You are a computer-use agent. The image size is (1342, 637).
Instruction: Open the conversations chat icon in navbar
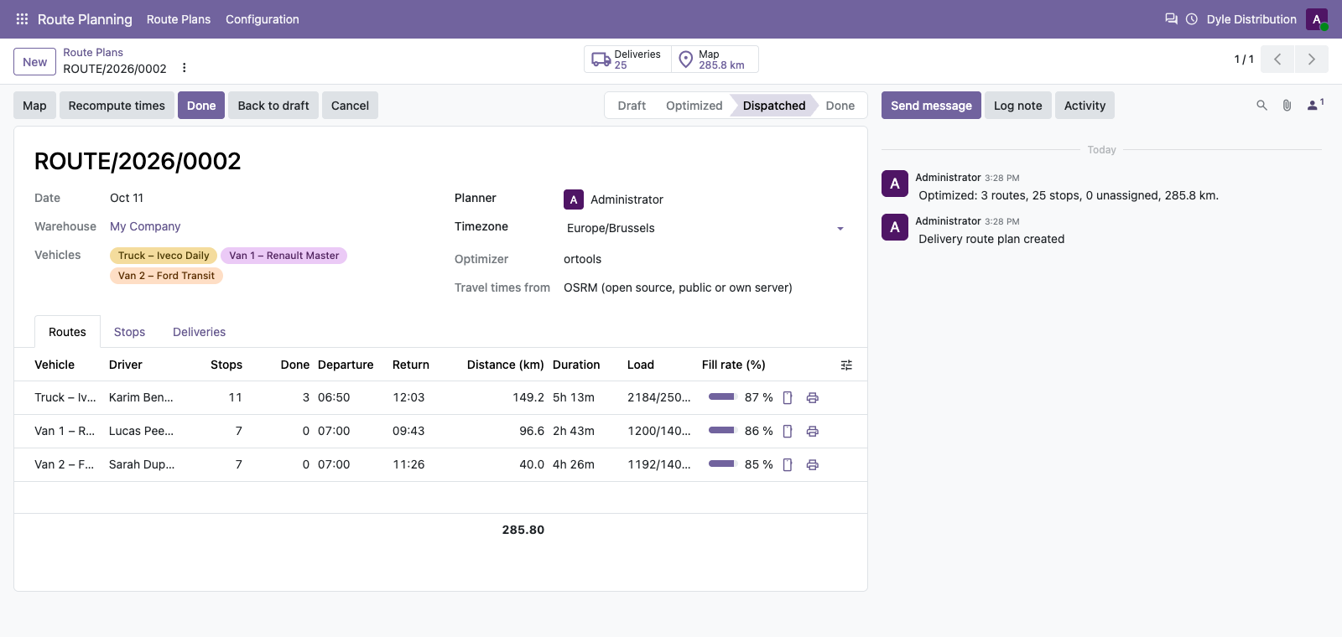point(1171,18)
